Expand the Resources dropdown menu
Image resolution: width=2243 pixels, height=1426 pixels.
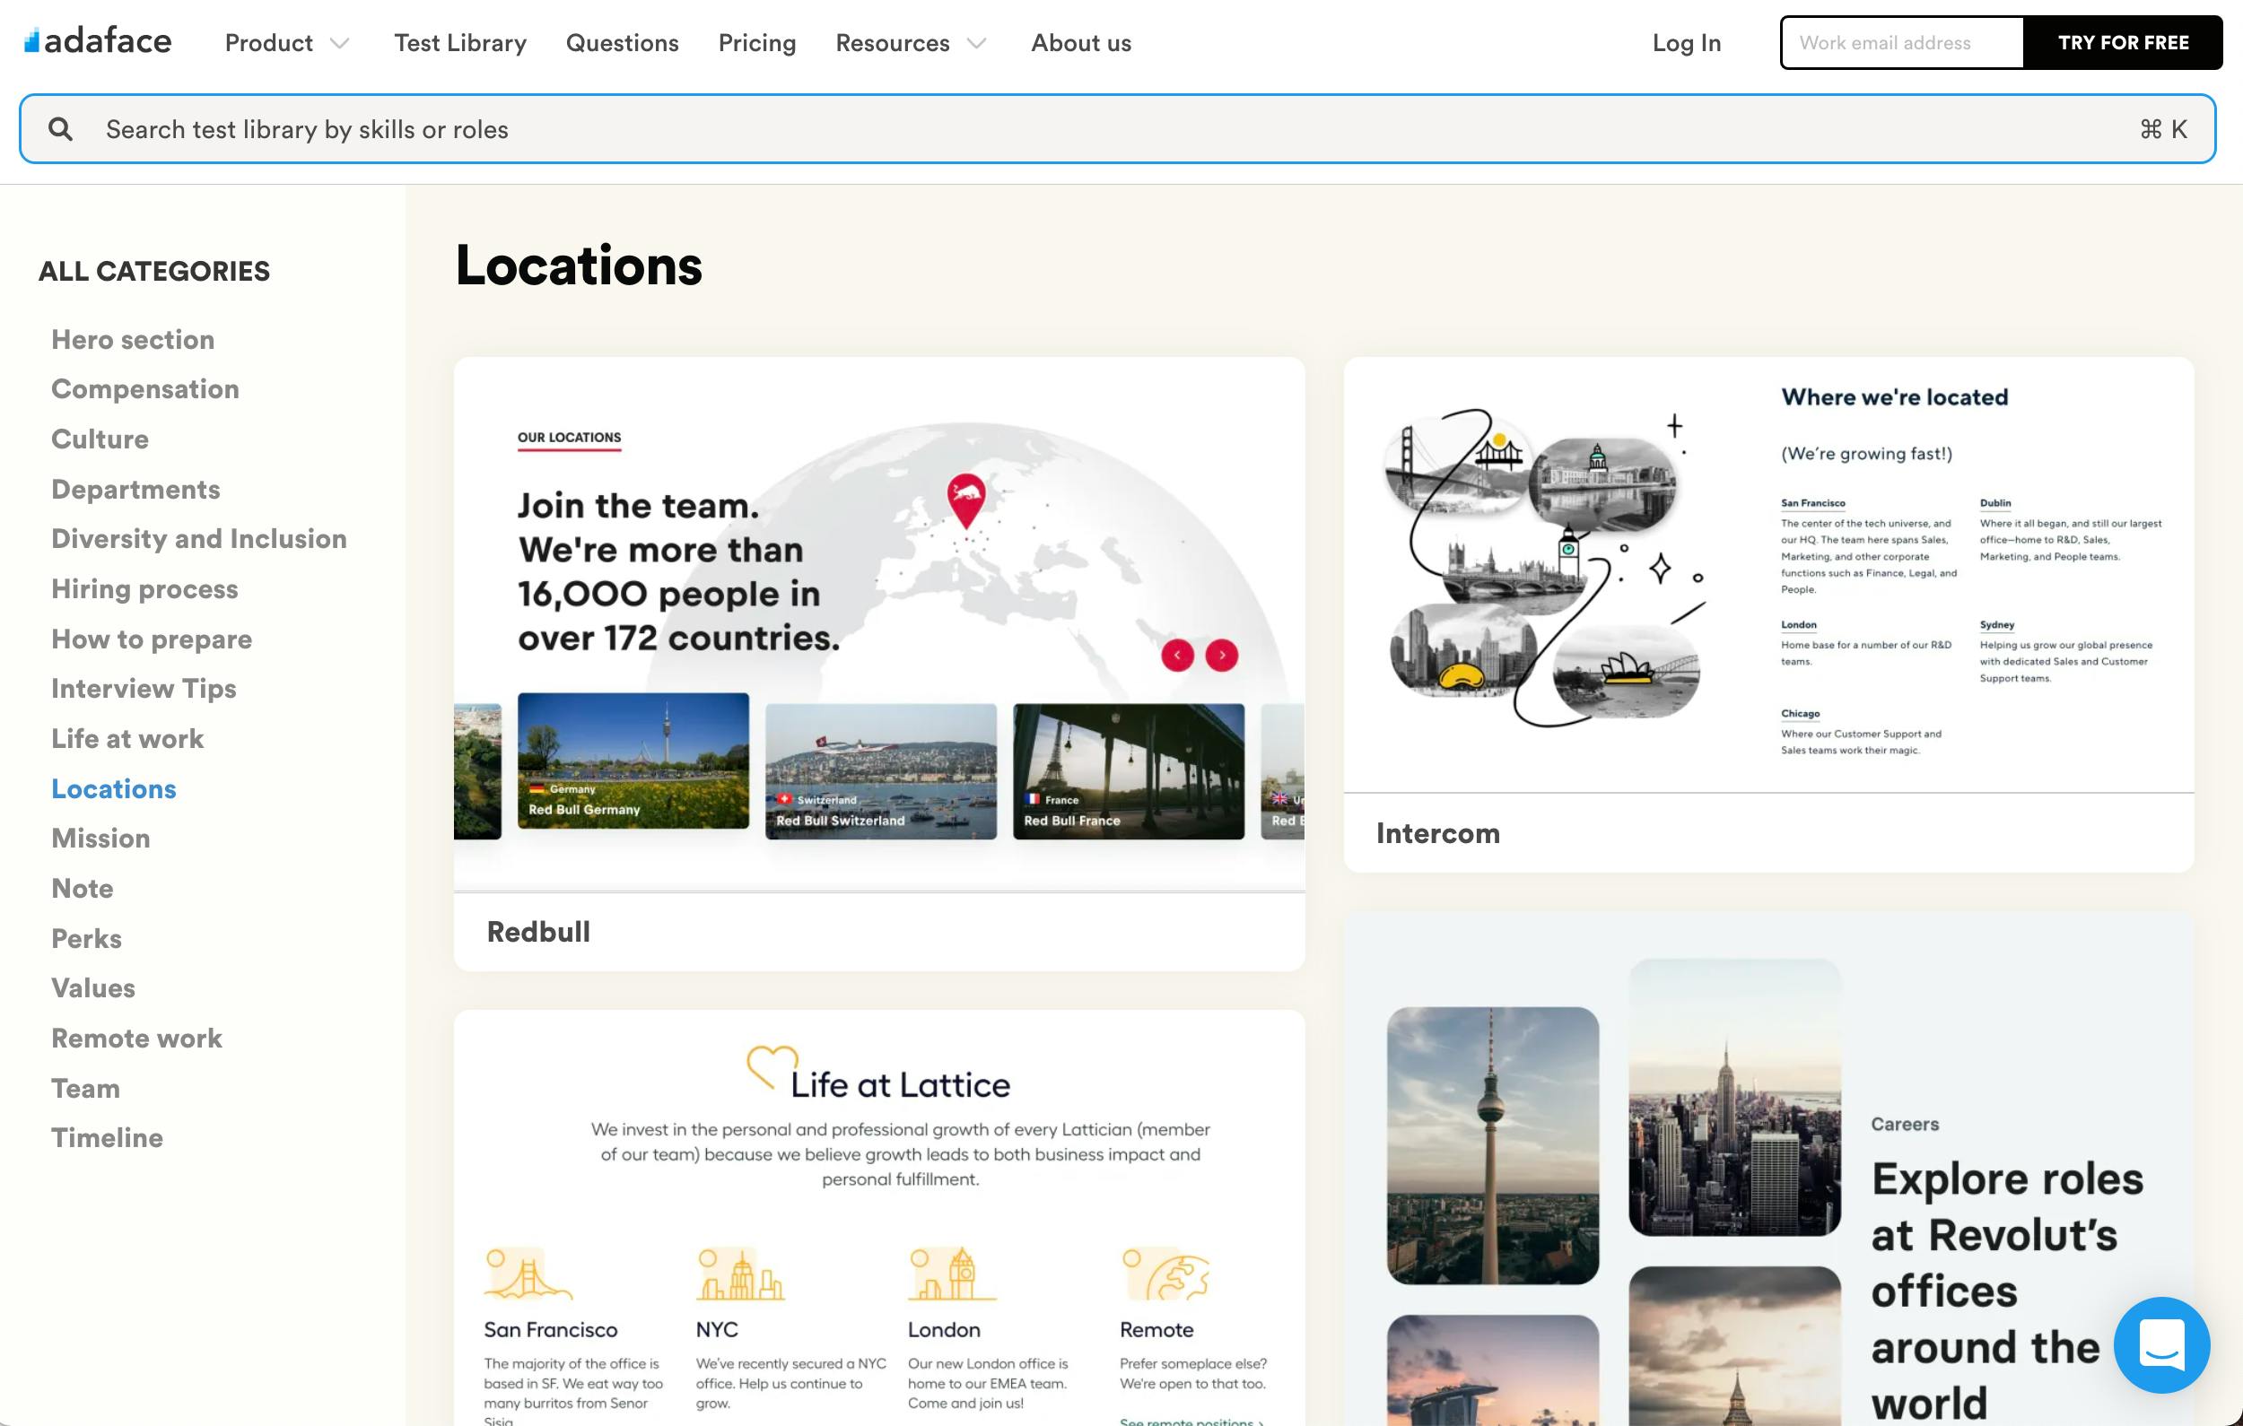(910, 43)
